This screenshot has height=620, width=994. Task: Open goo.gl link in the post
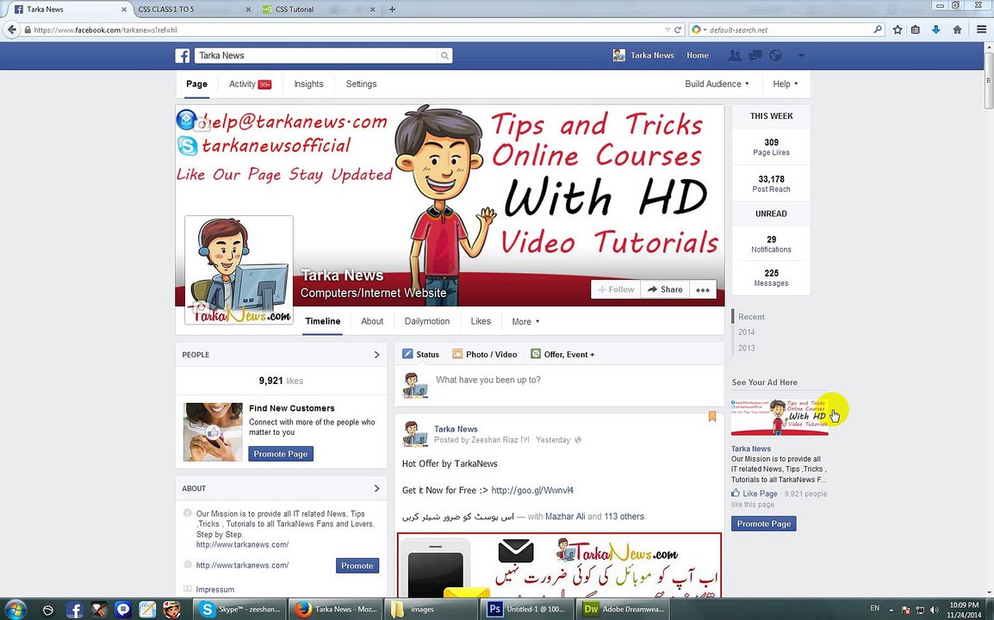[x=532, y=490]
